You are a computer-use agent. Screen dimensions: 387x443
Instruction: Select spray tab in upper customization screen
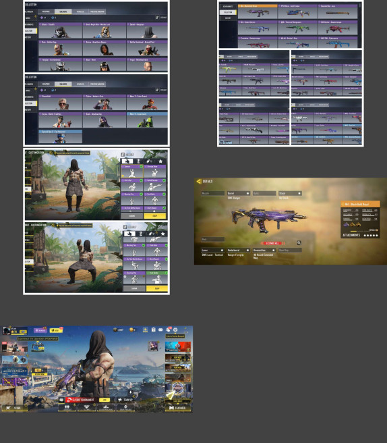point(149,161)
